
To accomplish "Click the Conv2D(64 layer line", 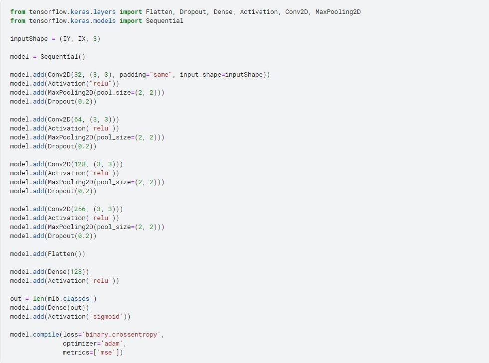I will [x=65, y=120].
